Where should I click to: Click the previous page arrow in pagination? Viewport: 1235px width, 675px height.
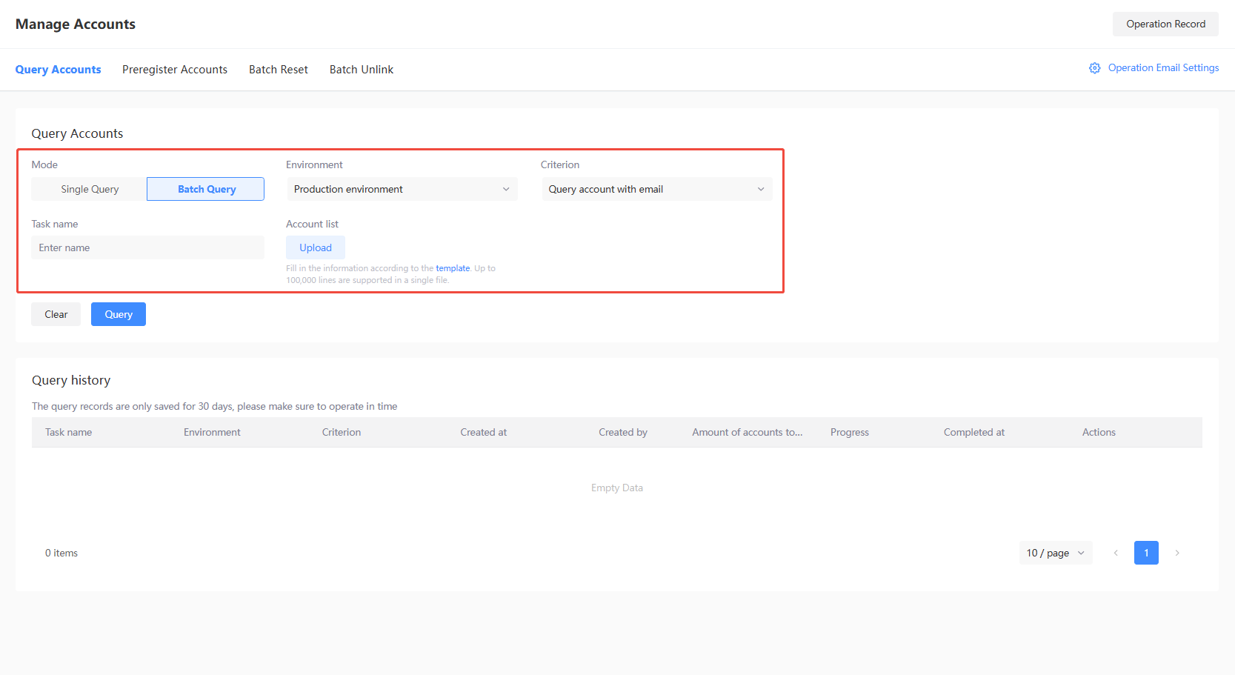(1116, 553)
